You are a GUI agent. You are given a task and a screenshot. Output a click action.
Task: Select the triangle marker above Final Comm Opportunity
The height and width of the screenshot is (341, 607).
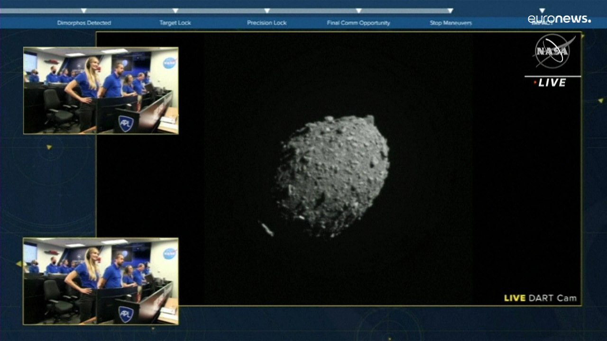pos(359,10)
